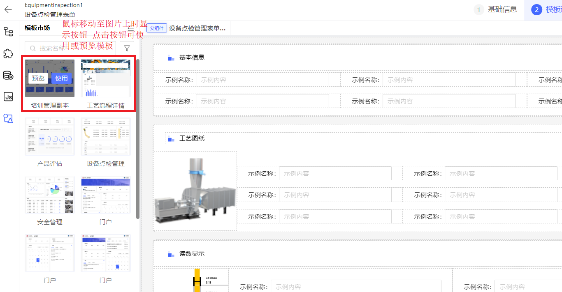The height and width of the screenshot is (292, 562).
Task: Select the 工艺流程详情 template thumbnail
Action: pos(106,78)
